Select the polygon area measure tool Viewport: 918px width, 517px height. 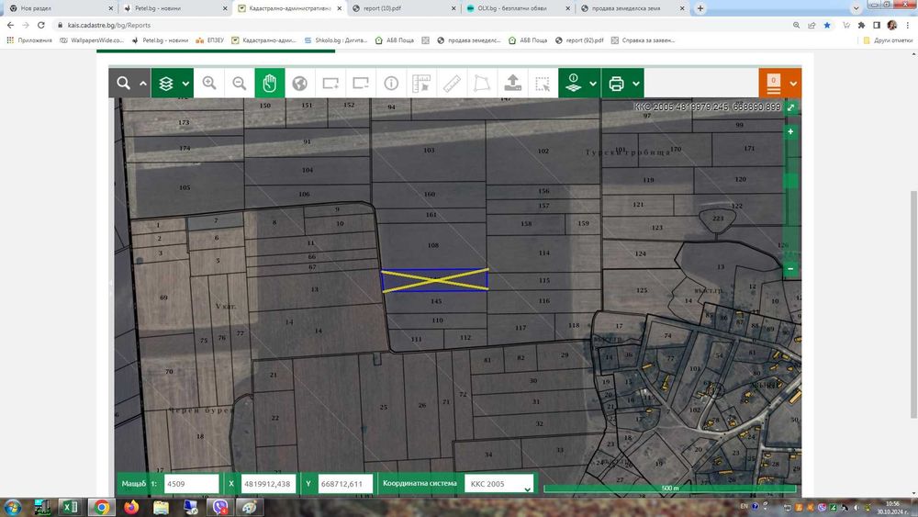482,83
